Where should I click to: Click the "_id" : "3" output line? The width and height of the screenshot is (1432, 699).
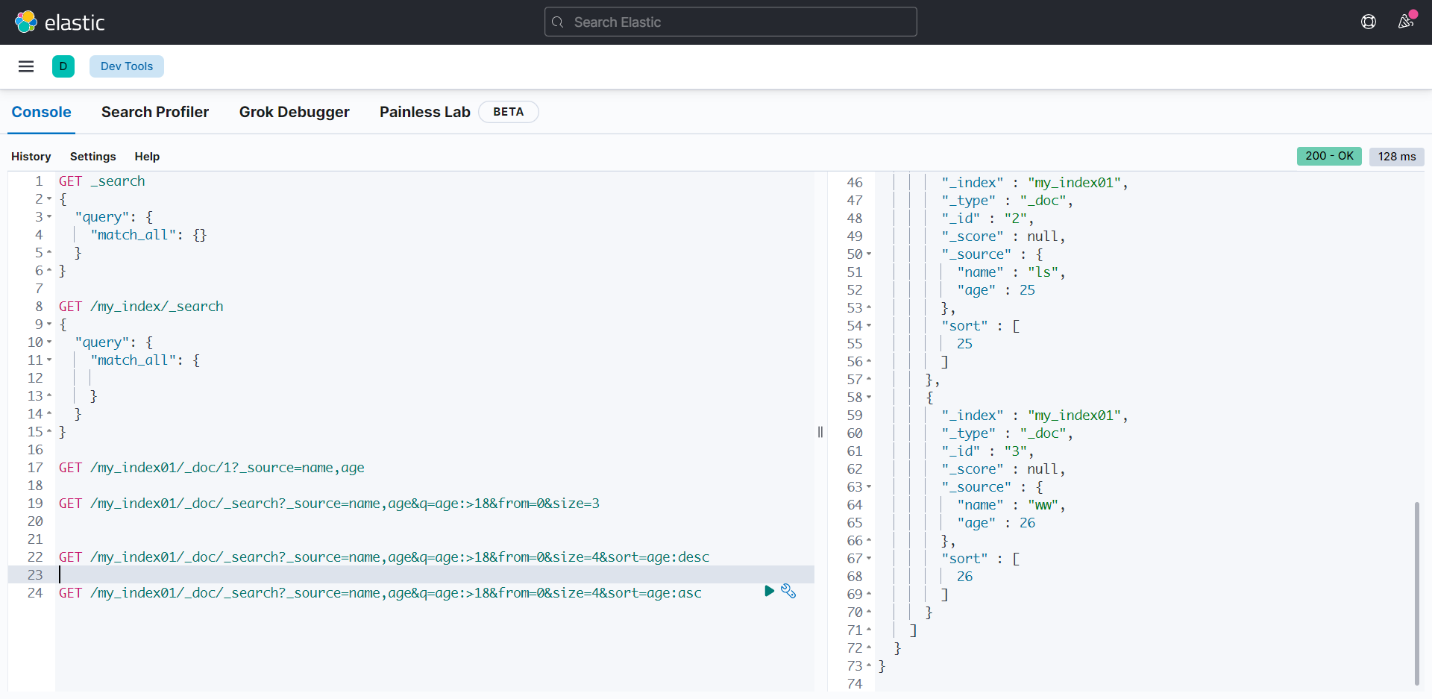coord(987,451)
